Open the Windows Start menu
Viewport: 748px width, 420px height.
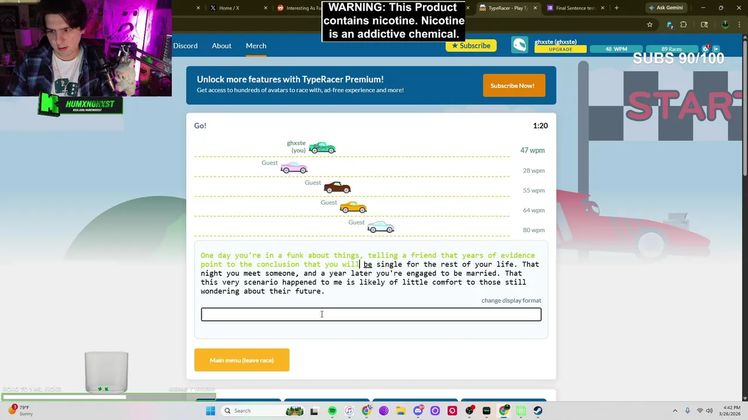tap(210, 411)
